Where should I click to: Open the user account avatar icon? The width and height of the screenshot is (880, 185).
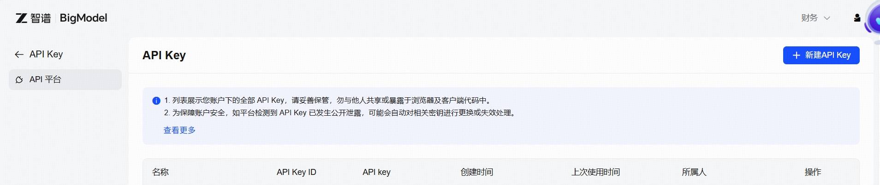[857, 18]
